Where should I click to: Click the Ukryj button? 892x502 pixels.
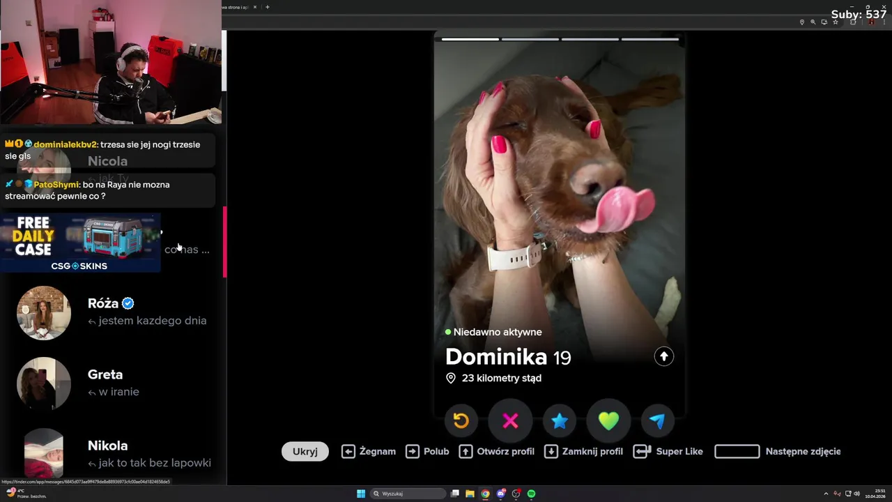(x=305, y=451)
